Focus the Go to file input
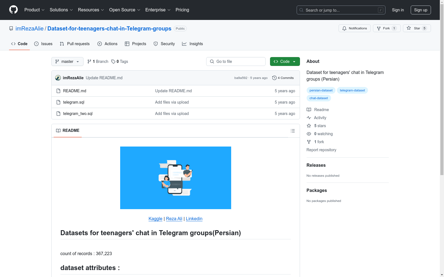444x277 pixels. tap(236, 61)
